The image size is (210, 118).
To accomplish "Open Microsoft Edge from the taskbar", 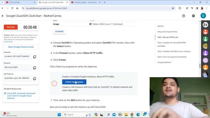I will pos(138,114).
